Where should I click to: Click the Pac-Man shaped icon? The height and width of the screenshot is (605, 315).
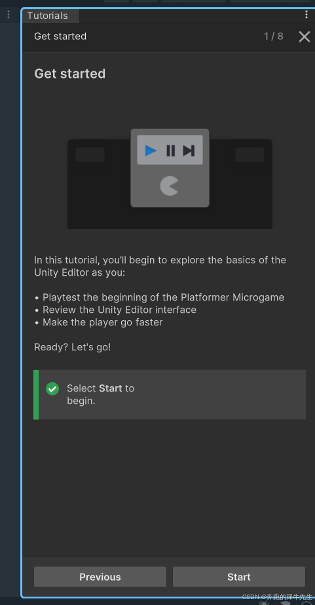[169, 186]
